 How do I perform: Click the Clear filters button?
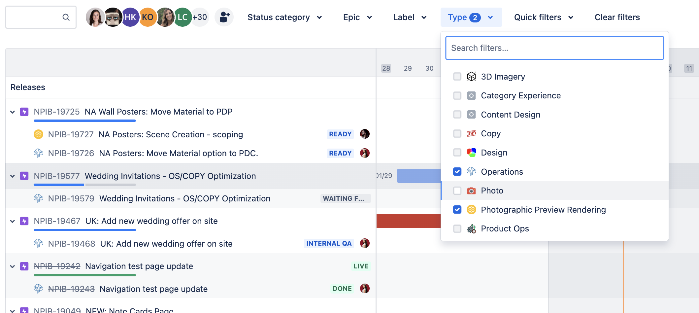coord(616,17)
